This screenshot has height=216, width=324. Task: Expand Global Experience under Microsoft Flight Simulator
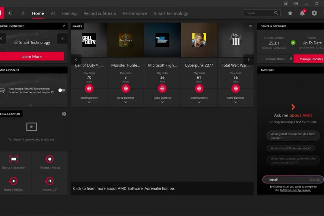tap(162, 102)
